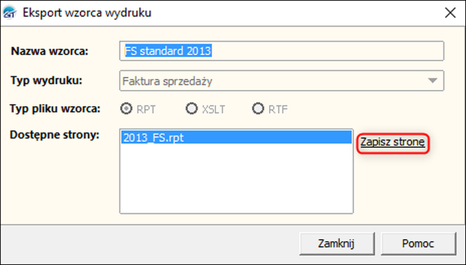The height and width of the screenshot is (265, 466).
Task: Click the GT application icon in title bar
Action: pyautogui.click(x=10, y=13)
